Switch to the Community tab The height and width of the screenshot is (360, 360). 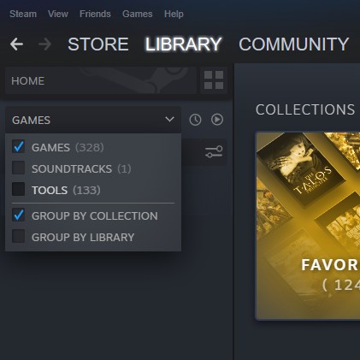[x=293, y=44]
